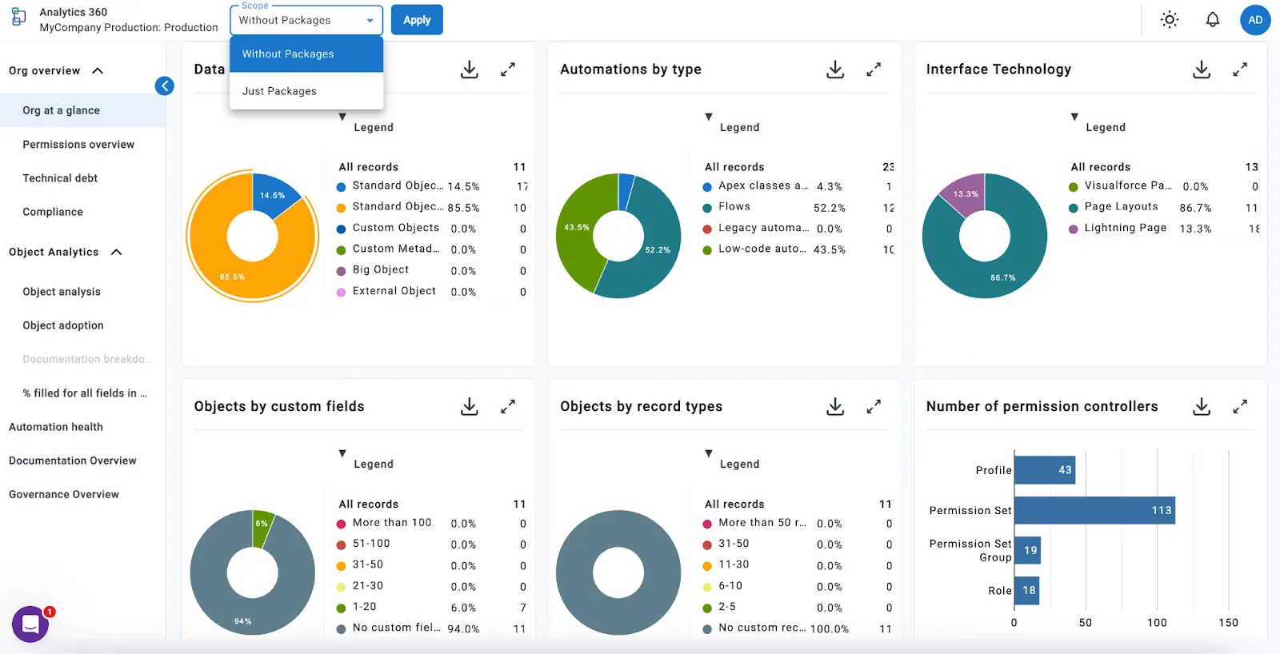Collapse the Object Analytics section

coord(117,253)
